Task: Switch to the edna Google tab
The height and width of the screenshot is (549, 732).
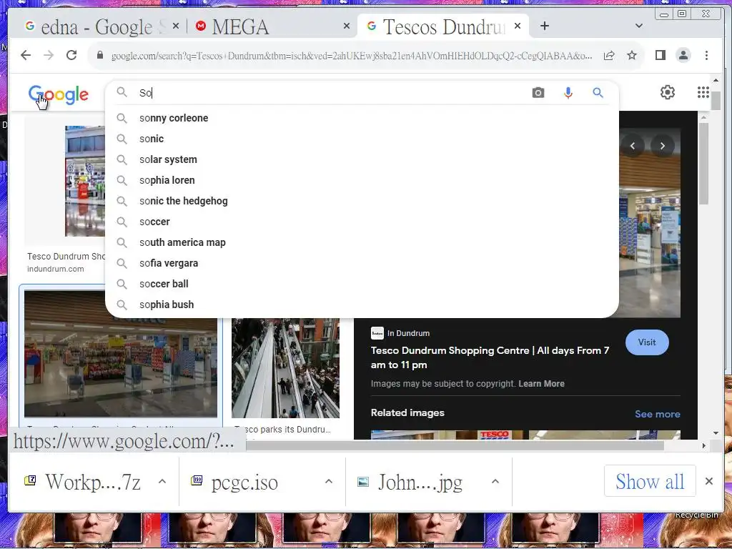Action: coord(96,26)
